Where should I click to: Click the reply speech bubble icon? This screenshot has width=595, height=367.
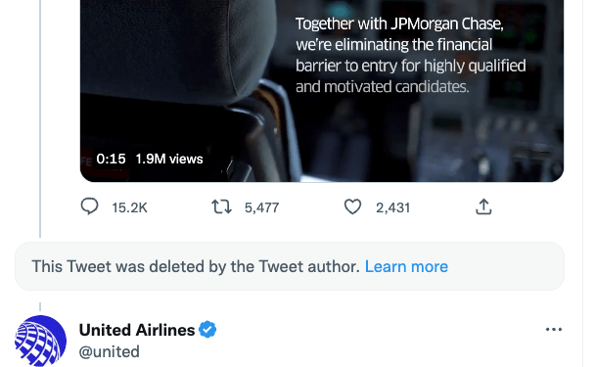coord(90,206)
